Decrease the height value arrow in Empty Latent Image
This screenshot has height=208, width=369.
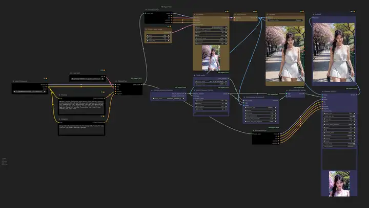pyautogui.click(x=148, y=38)
